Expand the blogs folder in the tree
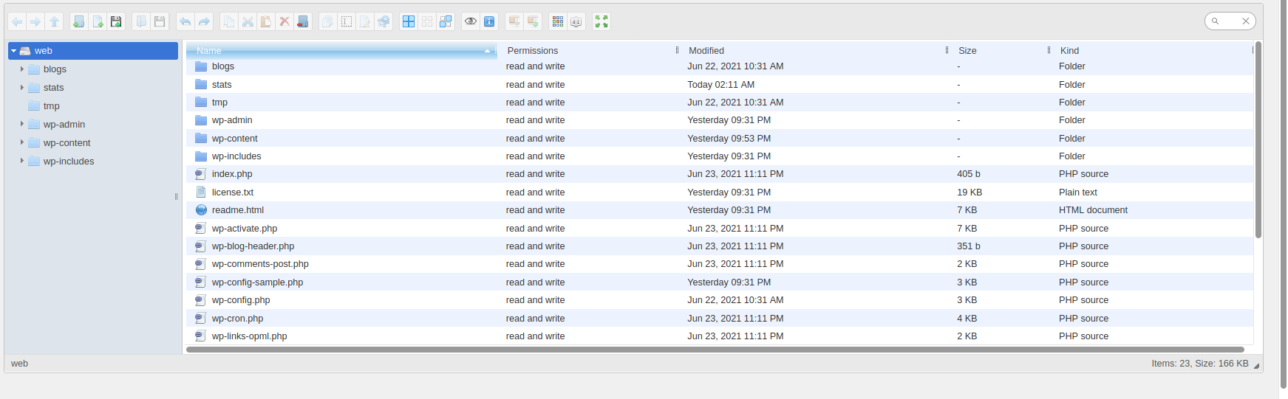 pos(22,69)
